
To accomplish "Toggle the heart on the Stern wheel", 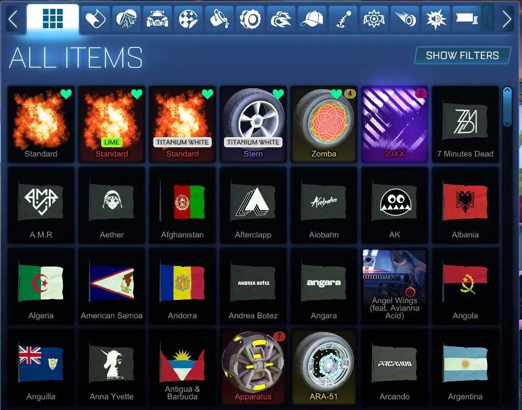I will click(279, 94).
